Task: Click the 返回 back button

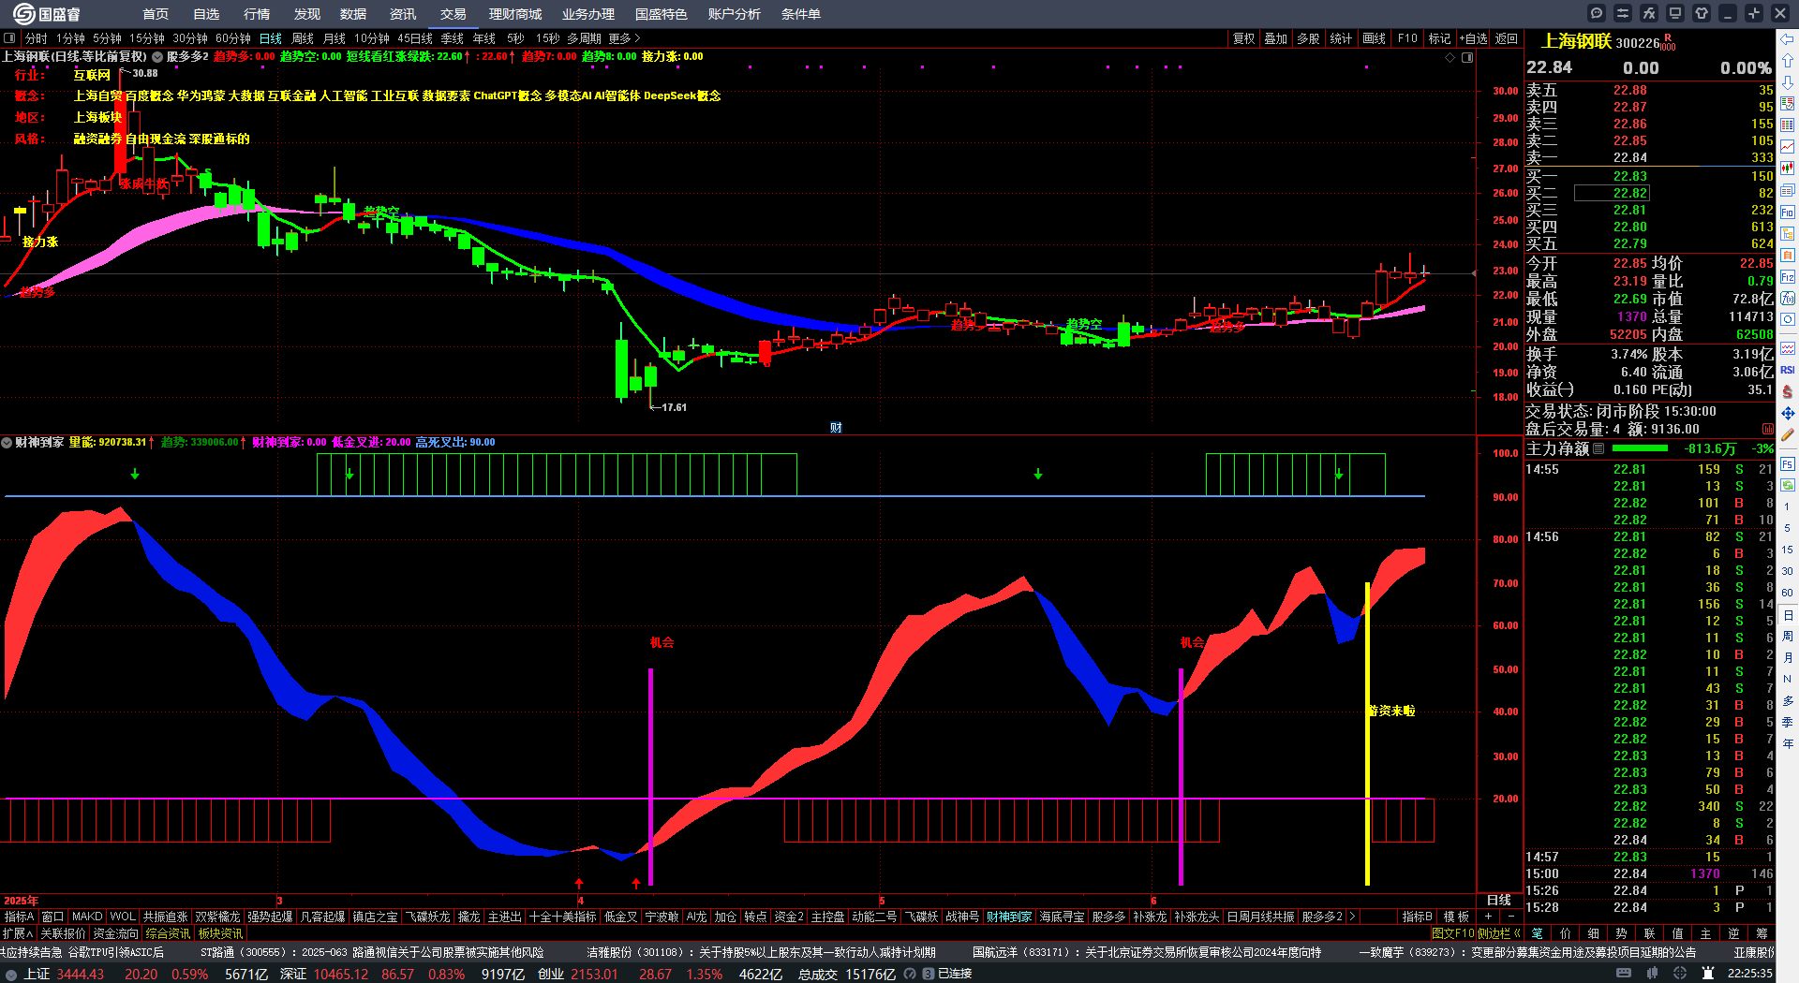Action: (x=1507, y=38)
